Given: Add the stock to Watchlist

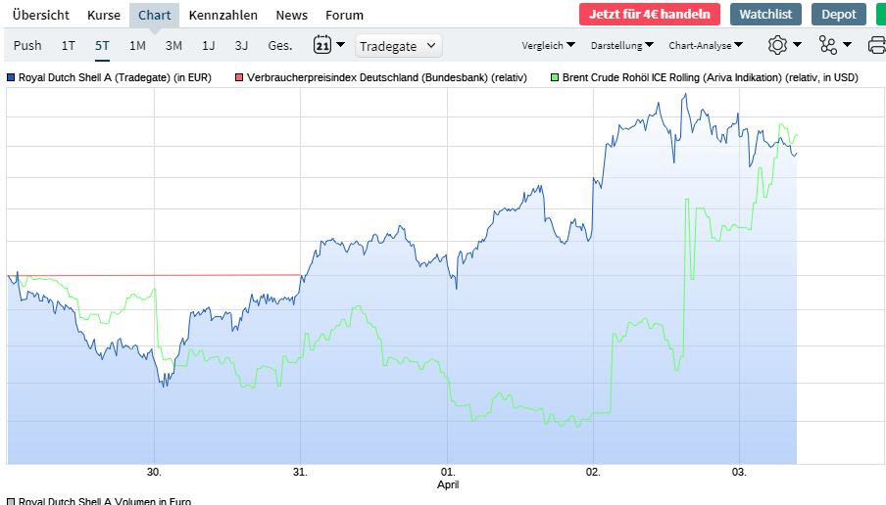Looking at the screenshot, I should [x=765, y=14].
